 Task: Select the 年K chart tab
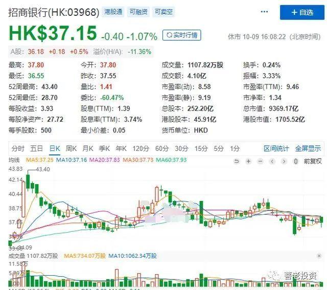click(x=121, y=149)
